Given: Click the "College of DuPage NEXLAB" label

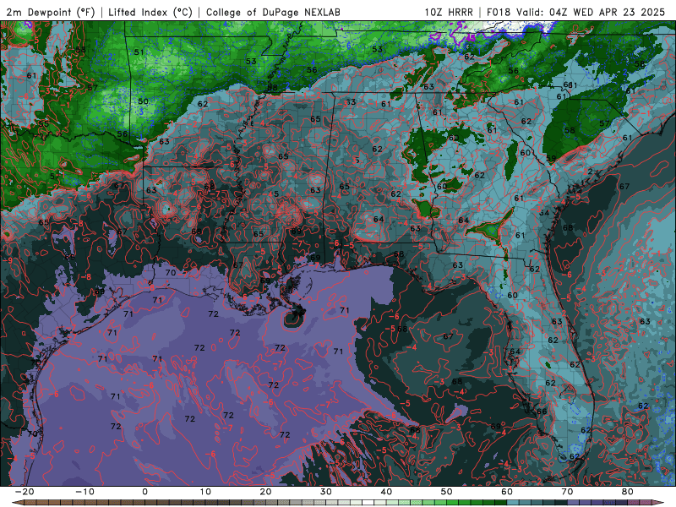Looking at the screenshot, I should [x=273, y=13].
